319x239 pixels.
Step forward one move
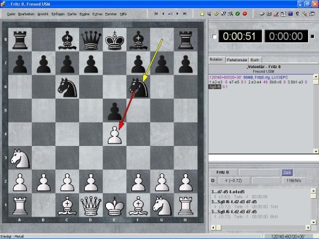pos(177,13)
